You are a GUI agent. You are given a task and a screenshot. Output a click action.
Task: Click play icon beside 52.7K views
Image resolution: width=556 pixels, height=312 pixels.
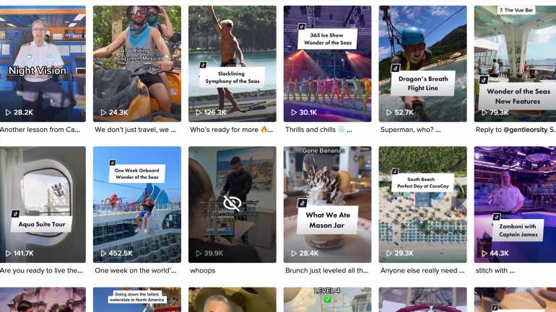click(389, 112)
